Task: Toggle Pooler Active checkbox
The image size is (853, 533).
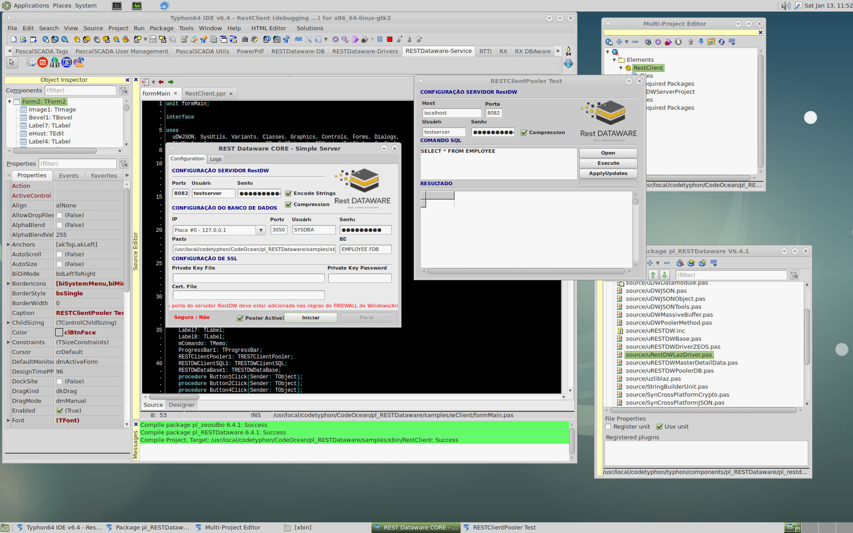Action: pos(240,318)
